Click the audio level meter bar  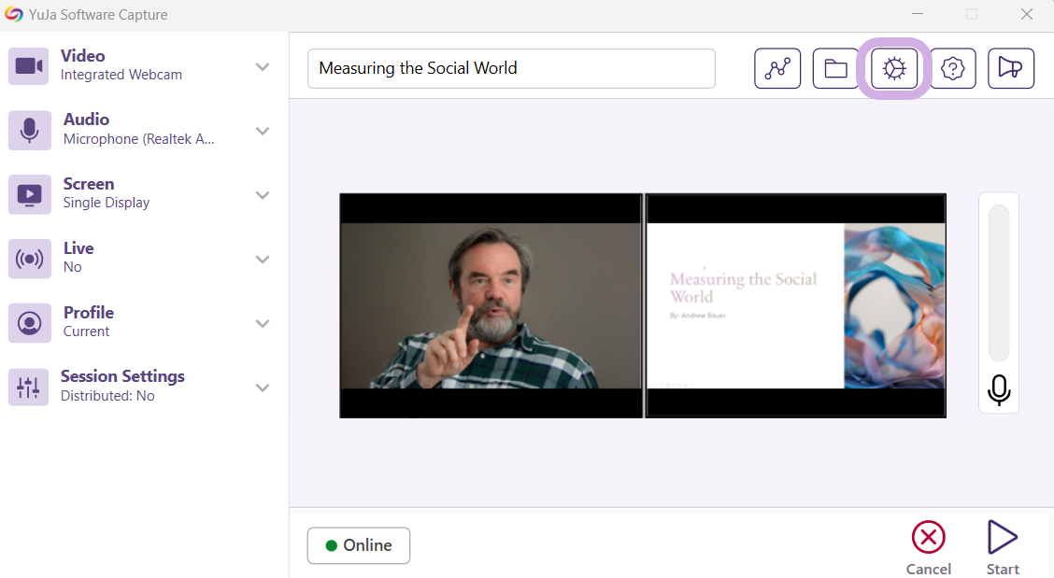click(x=999, y=283)
